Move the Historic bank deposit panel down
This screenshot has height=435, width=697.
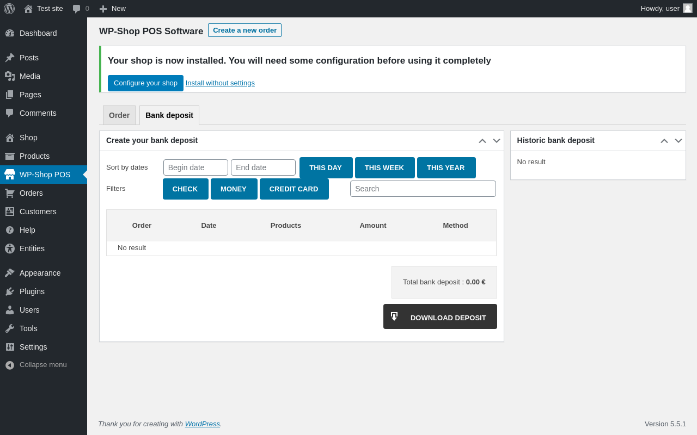pyautogui.click(x=678, y=141)
